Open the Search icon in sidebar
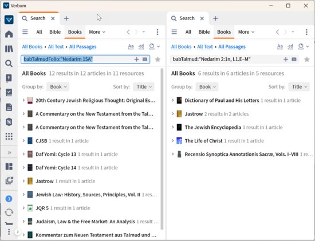Image resolution: width=315 pixels, height=241 pixels. point(9,64)
